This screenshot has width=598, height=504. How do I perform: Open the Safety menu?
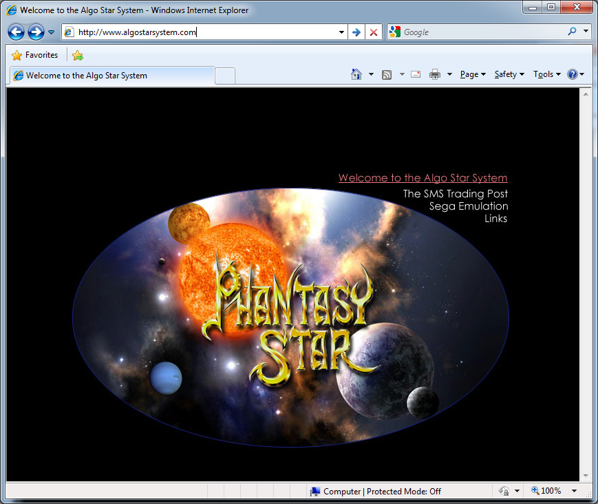pos(509,74)
